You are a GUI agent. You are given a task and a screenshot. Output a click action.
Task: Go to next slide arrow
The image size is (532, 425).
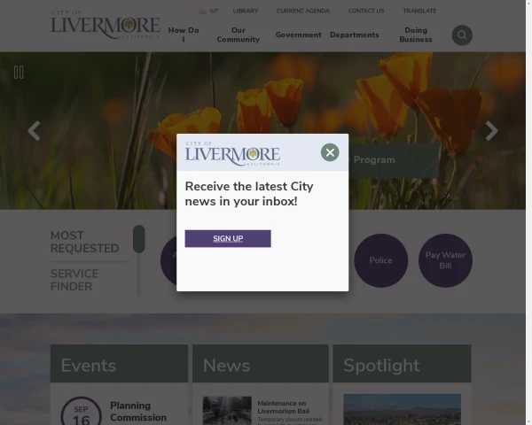(x=491, y=131)
